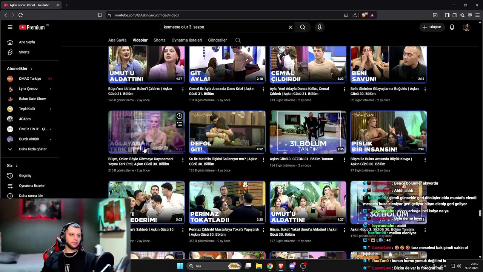Click the YouTube Premium logo

(x=32, y=27)
